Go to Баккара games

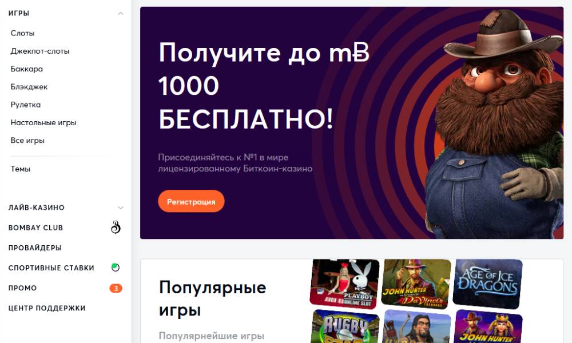click(x=27, y=69)
